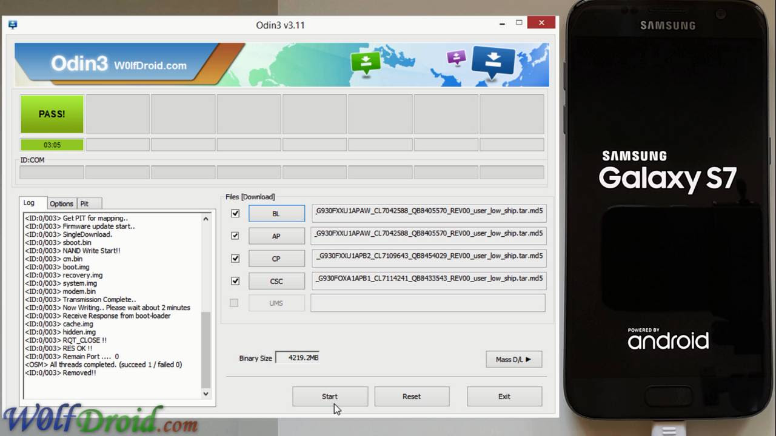Viewport: 776px width, 436px height.
Task: Click log line 'Firmware update start..'
Action: point(80,226)
